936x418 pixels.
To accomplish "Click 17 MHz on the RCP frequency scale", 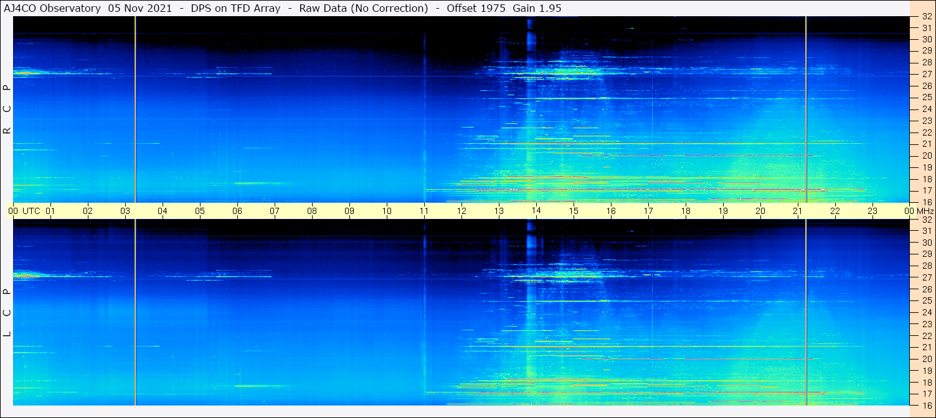I will coord(926,190).
